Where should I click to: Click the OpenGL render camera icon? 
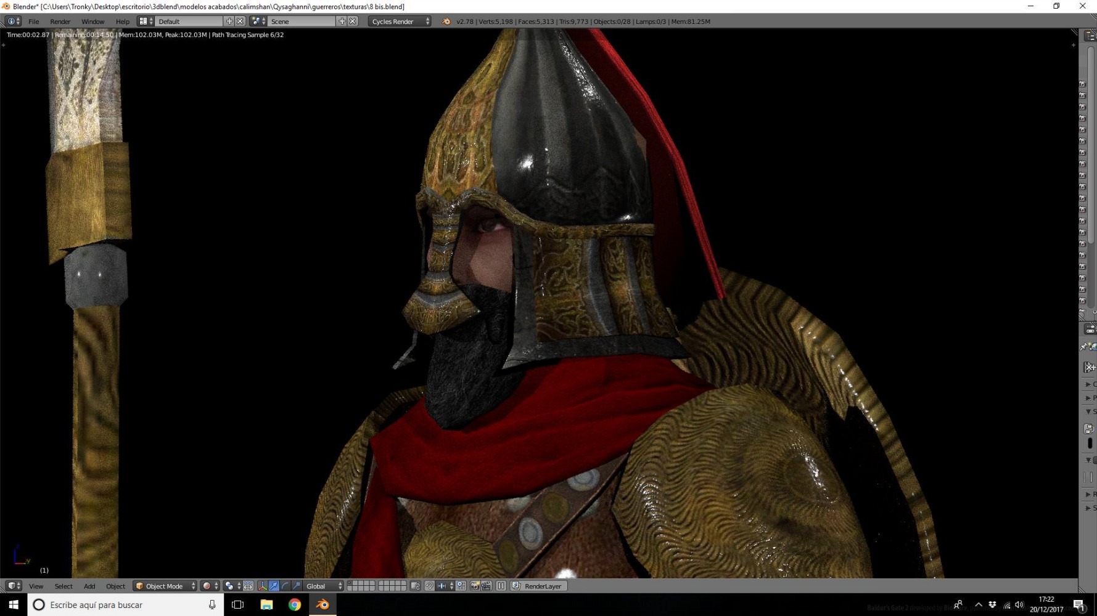click(x=475, y=586)
